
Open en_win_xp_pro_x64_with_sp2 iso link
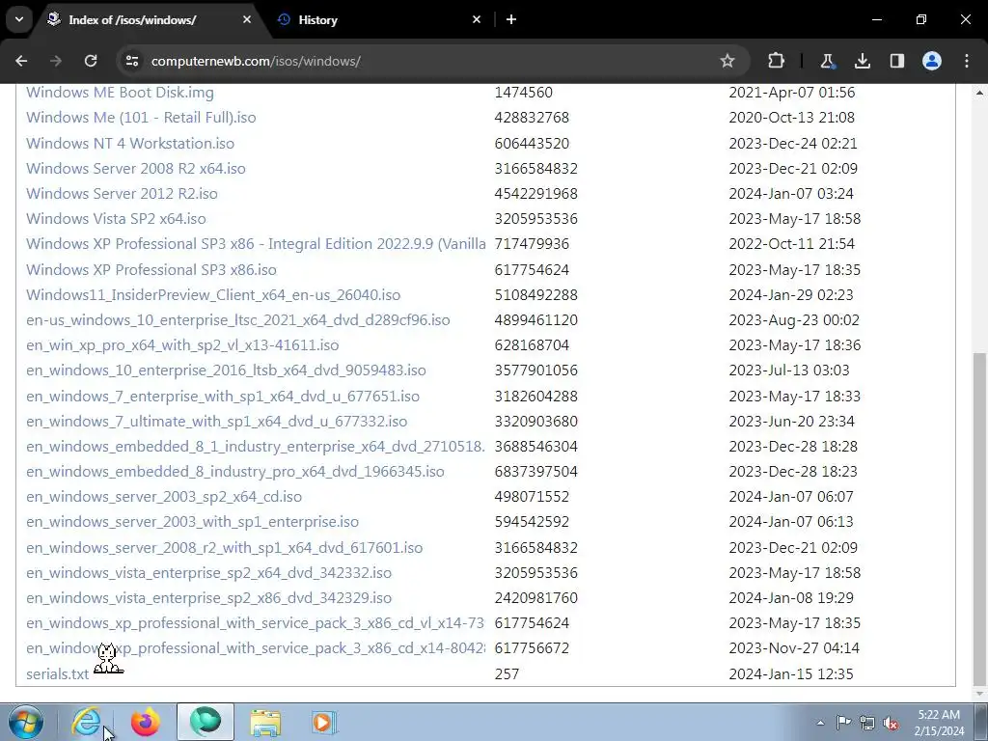[x=182, y=345]
